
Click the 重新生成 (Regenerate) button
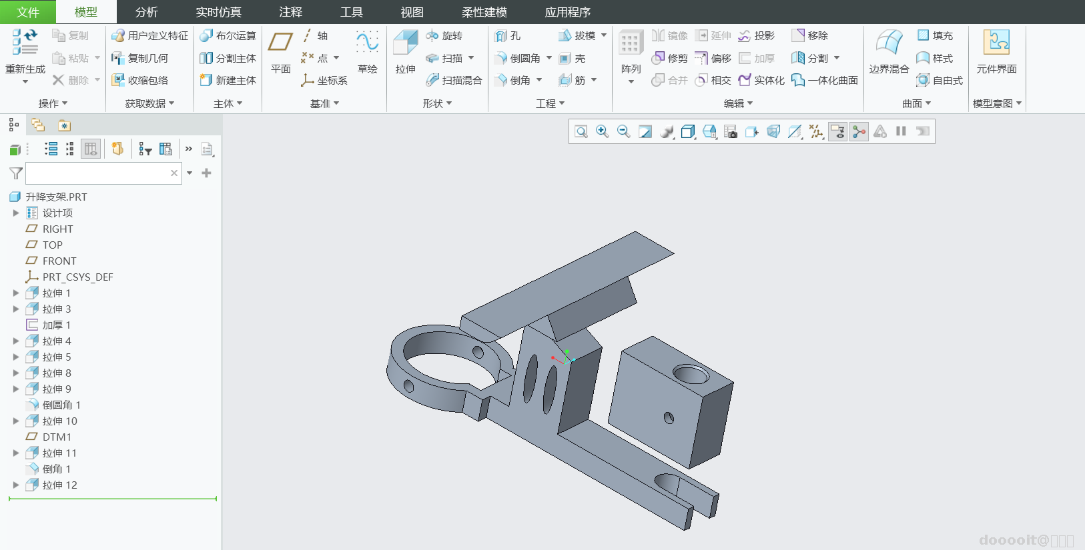[25, 56]
